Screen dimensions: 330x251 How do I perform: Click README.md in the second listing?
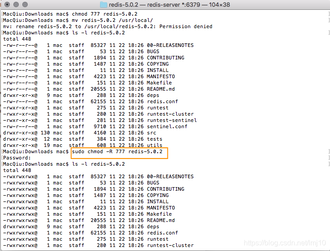point(161,221)
